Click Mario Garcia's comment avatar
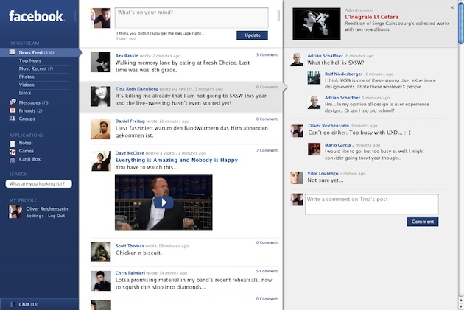This screenshot has width=464, height=310. pos(314,149)
